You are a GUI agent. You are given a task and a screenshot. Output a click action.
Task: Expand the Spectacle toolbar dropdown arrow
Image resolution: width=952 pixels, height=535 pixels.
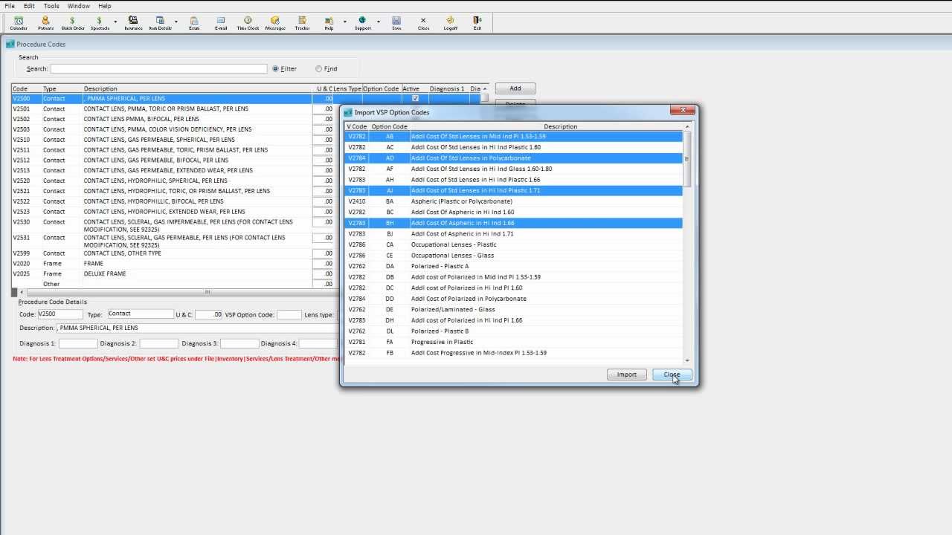[115, 22]
